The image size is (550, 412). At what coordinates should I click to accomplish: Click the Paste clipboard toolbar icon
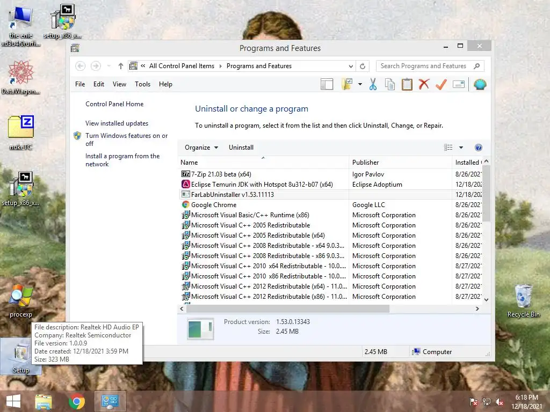(x=407, y=84)
